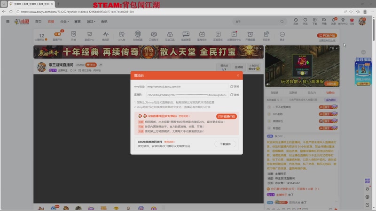The image size is (376, 211).
Task: Copy the rtmp address
Action: [235, 86]
